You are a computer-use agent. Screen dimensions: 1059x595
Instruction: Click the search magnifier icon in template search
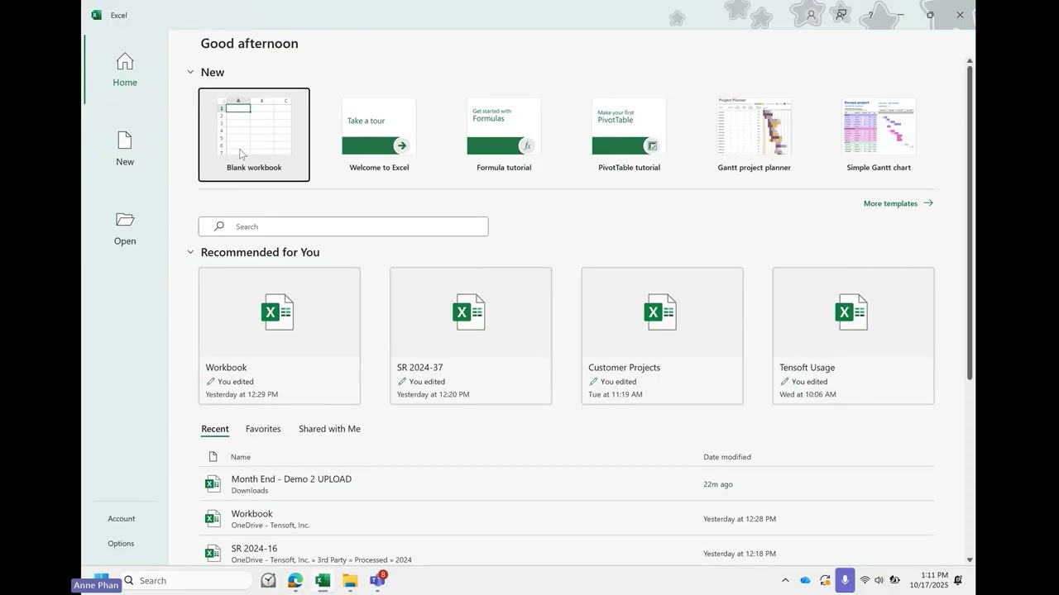click(219, 226)
